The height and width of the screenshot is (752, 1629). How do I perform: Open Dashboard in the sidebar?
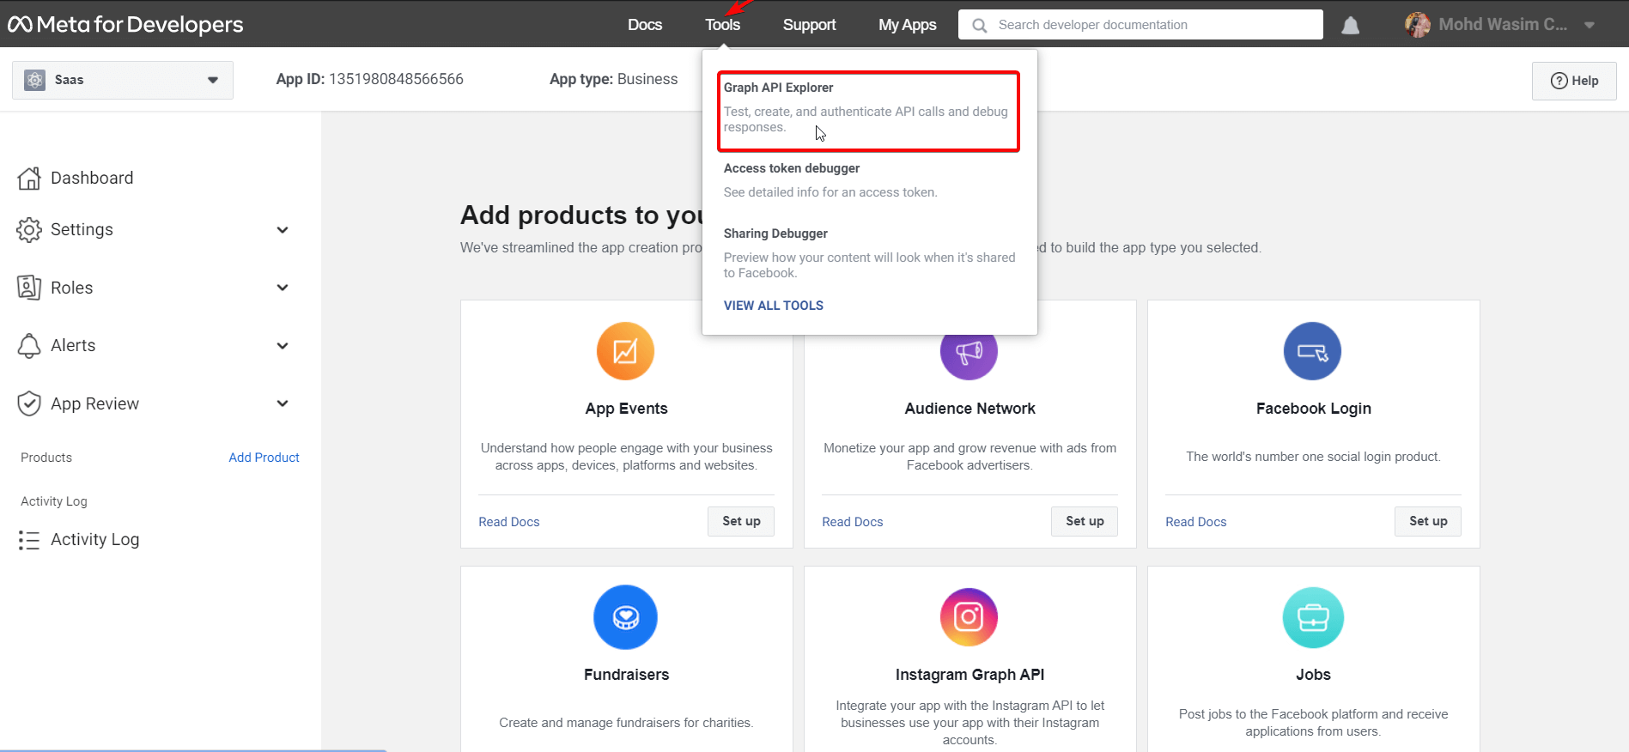point(92,178)
